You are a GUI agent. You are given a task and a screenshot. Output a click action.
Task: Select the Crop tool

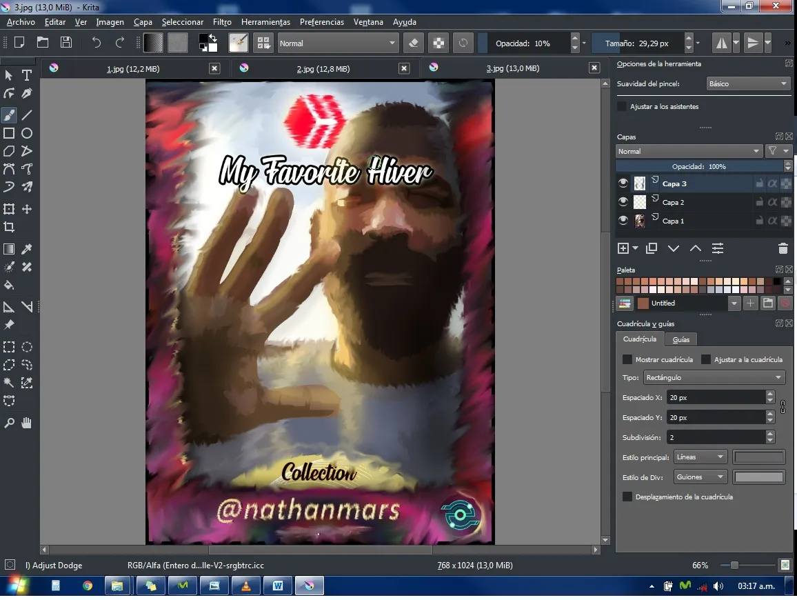pyautogui.click(x=9, y=227)
